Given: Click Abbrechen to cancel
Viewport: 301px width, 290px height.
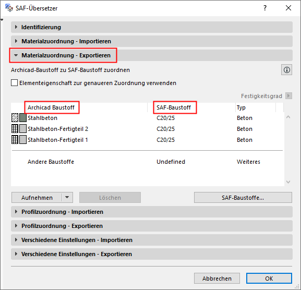Looking at the screenshot, I should pyautogui.click(x=217, y=279).
